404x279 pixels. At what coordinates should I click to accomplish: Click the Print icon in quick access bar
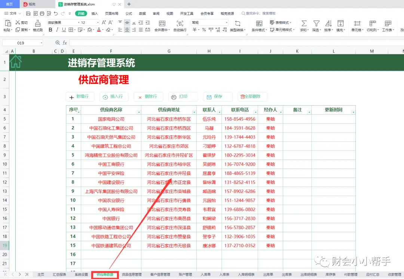pos(42,13)
